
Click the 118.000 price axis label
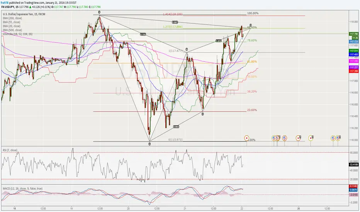point(354,22)
